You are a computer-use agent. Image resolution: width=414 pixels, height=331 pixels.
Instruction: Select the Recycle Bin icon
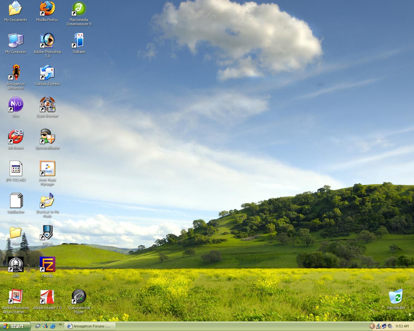[x=396, y=297]
